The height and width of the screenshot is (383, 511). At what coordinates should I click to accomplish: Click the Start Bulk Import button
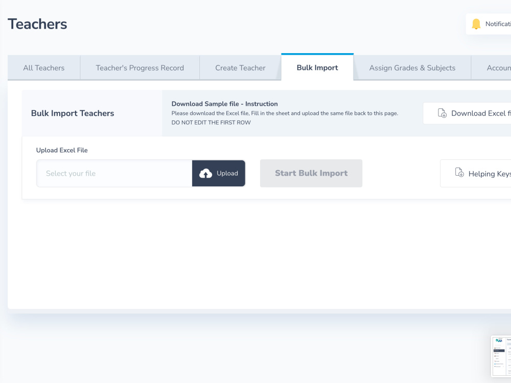click(311, 173)
